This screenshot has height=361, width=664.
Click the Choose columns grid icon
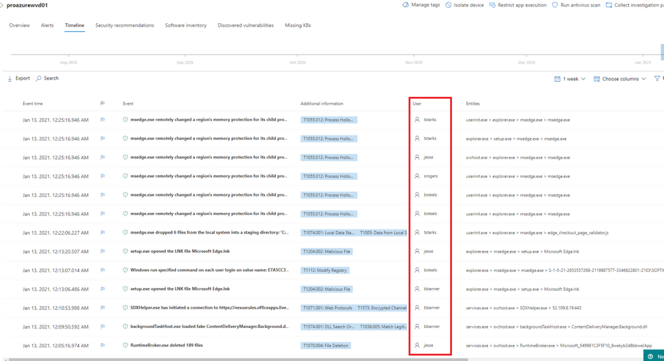point(597,79)
